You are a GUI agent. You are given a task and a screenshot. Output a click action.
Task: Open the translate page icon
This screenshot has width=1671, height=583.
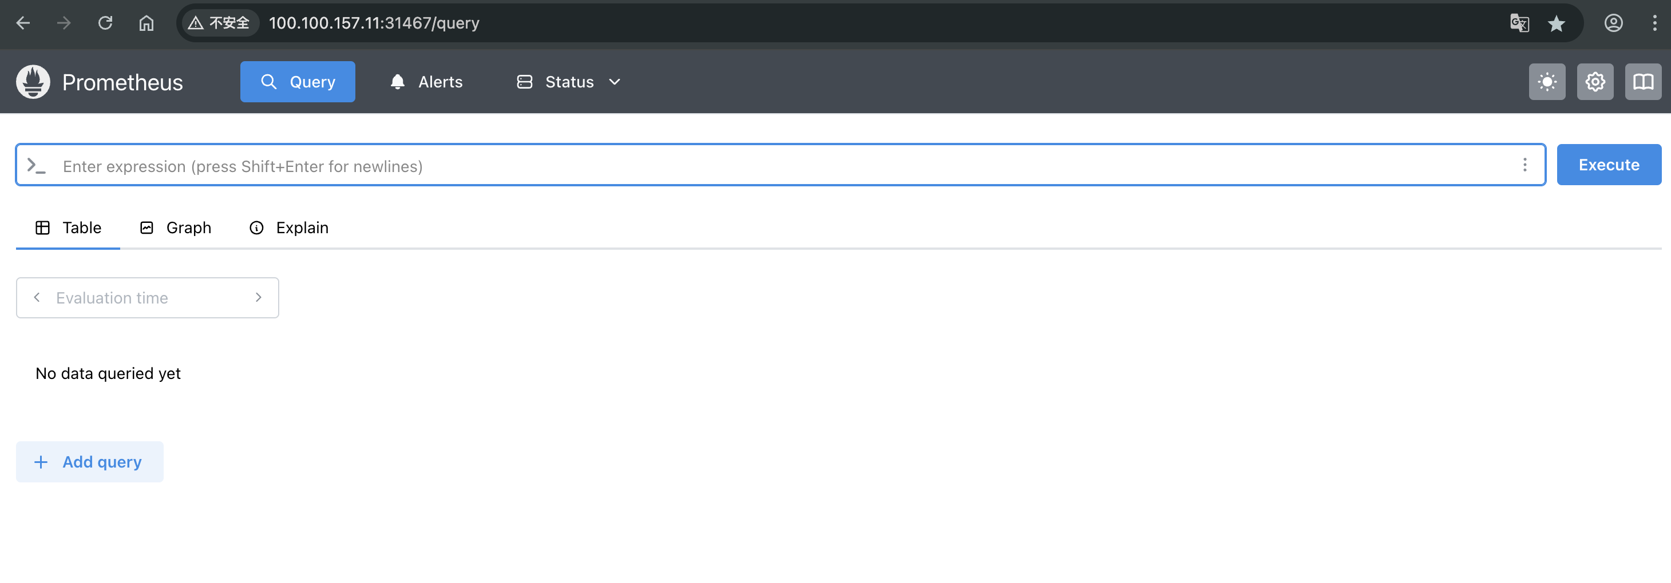coord(1519,23)
